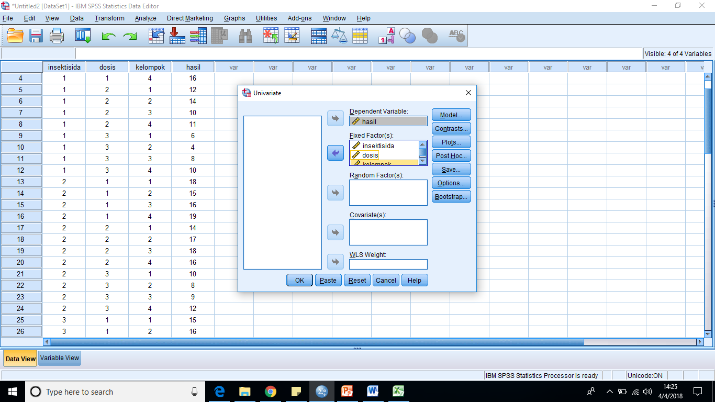The width and height of the screenshot is (715, 402).
Task: Toggle value labels display
Action: [386, 36]
